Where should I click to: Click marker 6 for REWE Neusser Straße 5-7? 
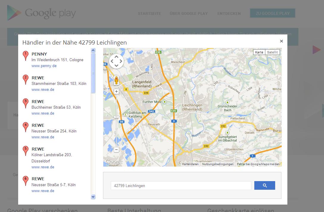click(25, 181)
